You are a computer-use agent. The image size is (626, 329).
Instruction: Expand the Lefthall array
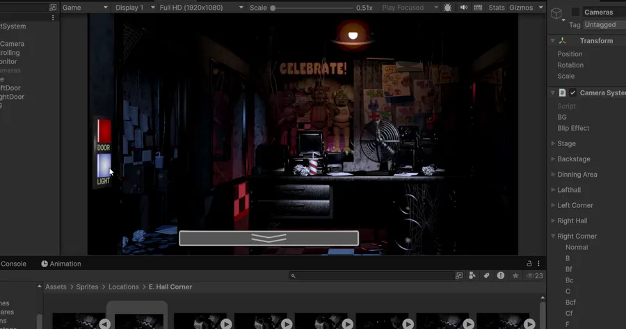[553, 190]
